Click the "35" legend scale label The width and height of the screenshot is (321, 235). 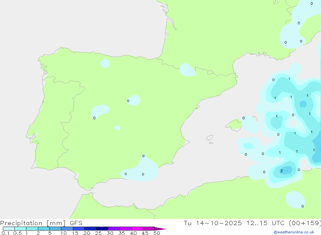pyautogui.click(x=122, y=233)
